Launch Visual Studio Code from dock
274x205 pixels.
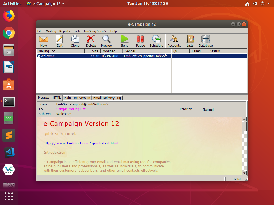point(9,152)
